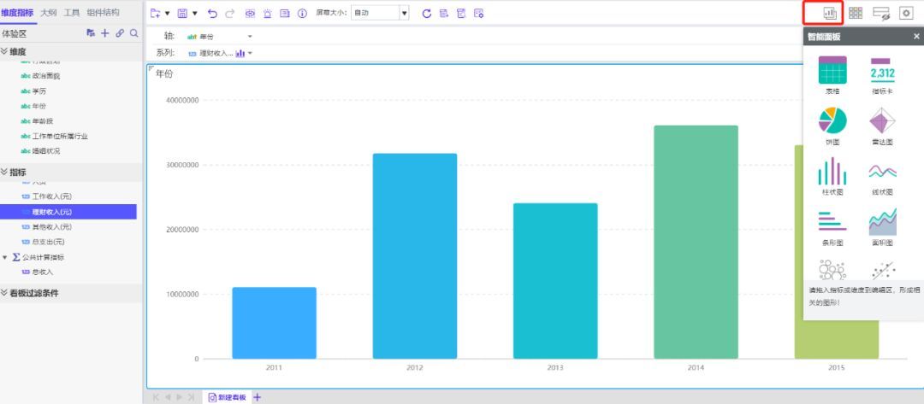Click the info circle icon in toolbar
The height and width of the screenshot is (404, 924).
pyautogui.click(x=302, y=13)
